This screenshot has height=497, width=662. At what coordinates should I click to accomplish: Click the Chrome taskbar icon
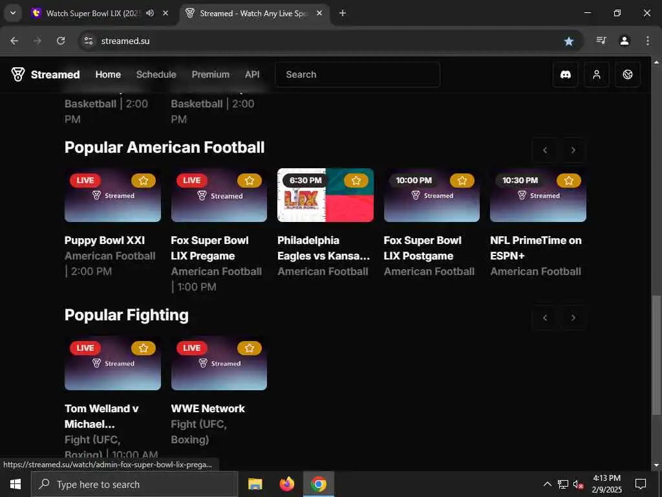tap(319, 484)
